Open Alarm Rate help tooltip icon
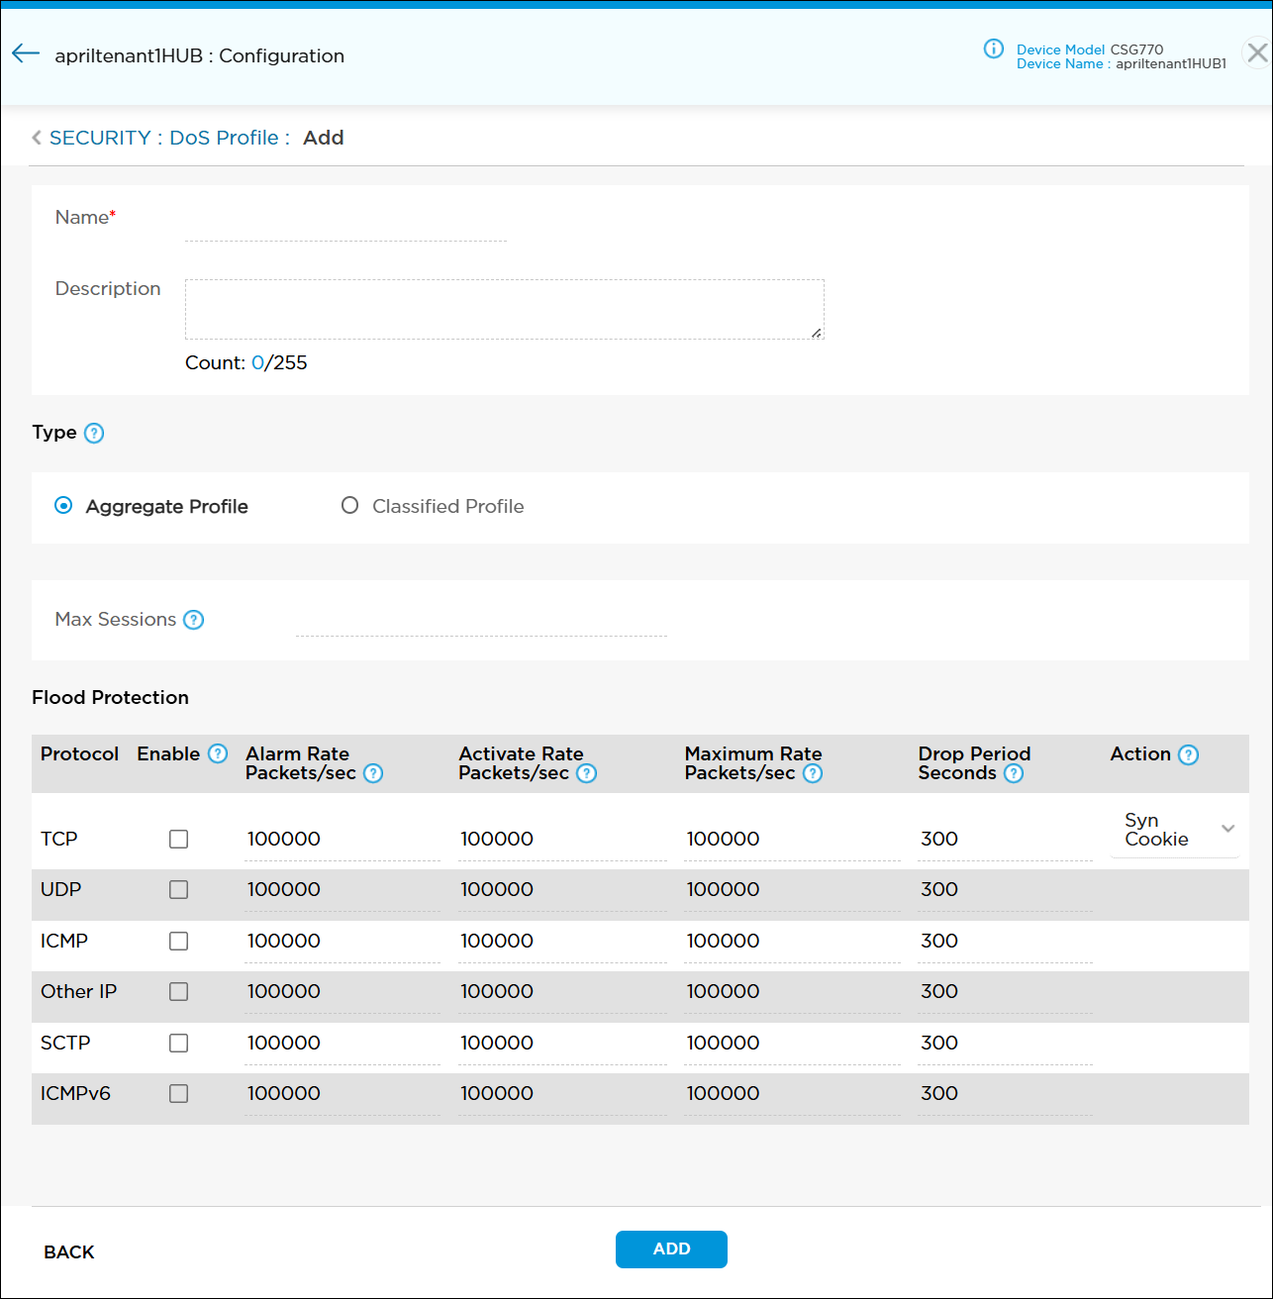Viewport: 1273px width, 1299px height. pyautogui.click(x=373, y=774)
